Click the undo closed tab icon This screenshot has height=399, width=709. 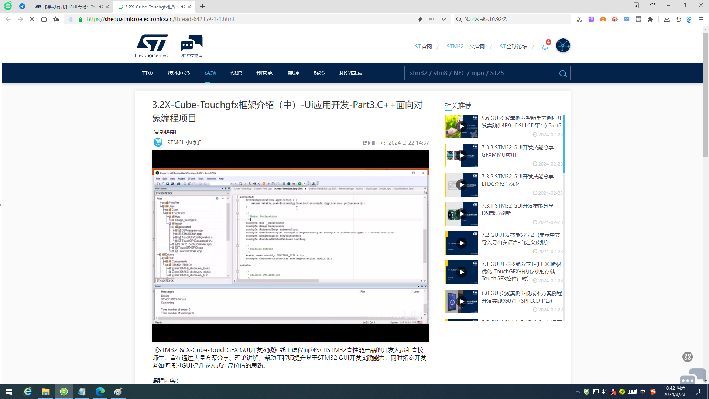(679, 19)
